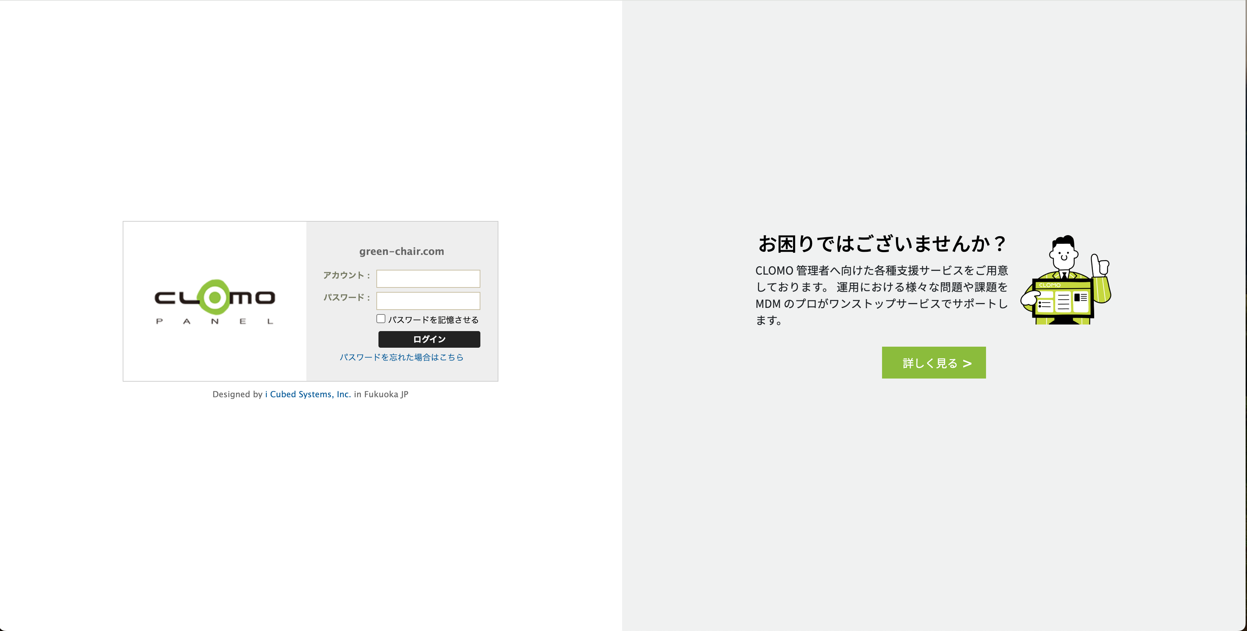Click the 'in Fukuoka JP' footer text
1247x631 pixels.
point(381,394)
